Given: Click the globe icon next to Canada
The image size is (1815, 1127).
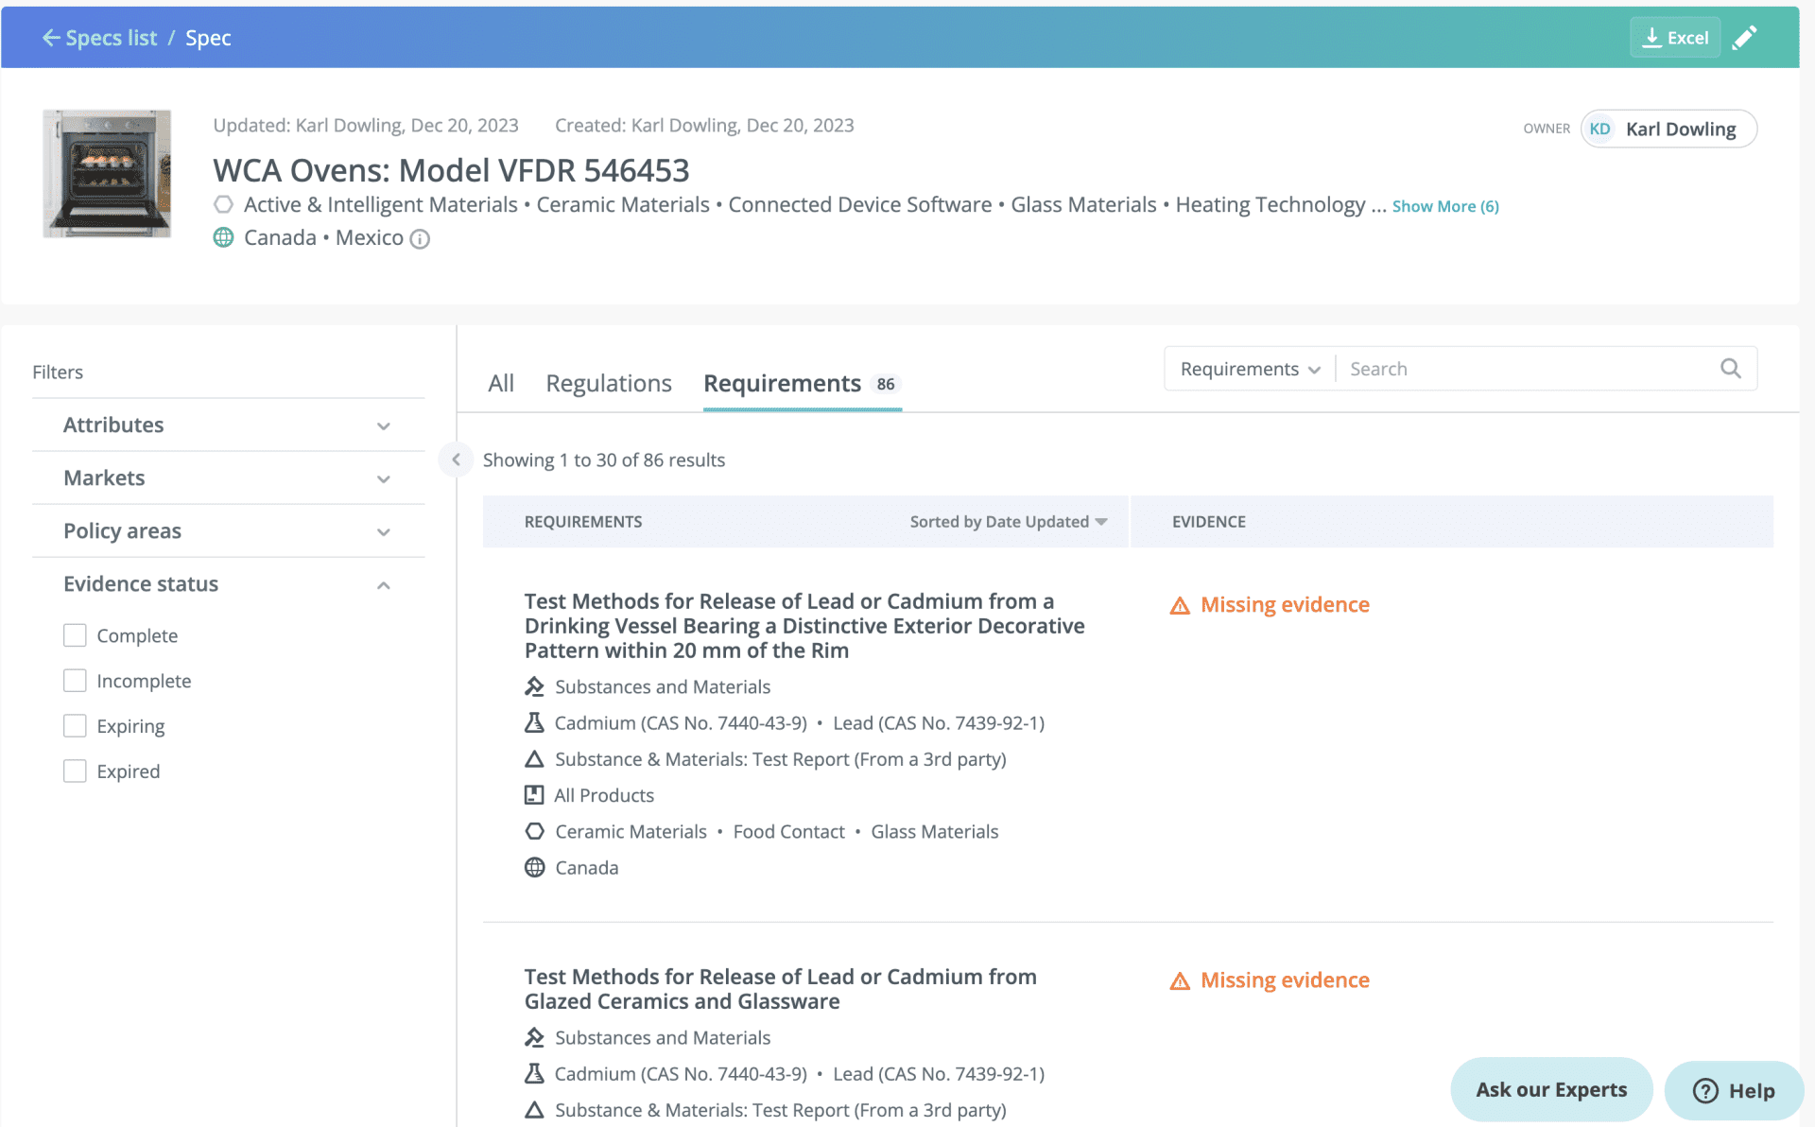Looking at the screenshot, I should [x=223, y=237].
